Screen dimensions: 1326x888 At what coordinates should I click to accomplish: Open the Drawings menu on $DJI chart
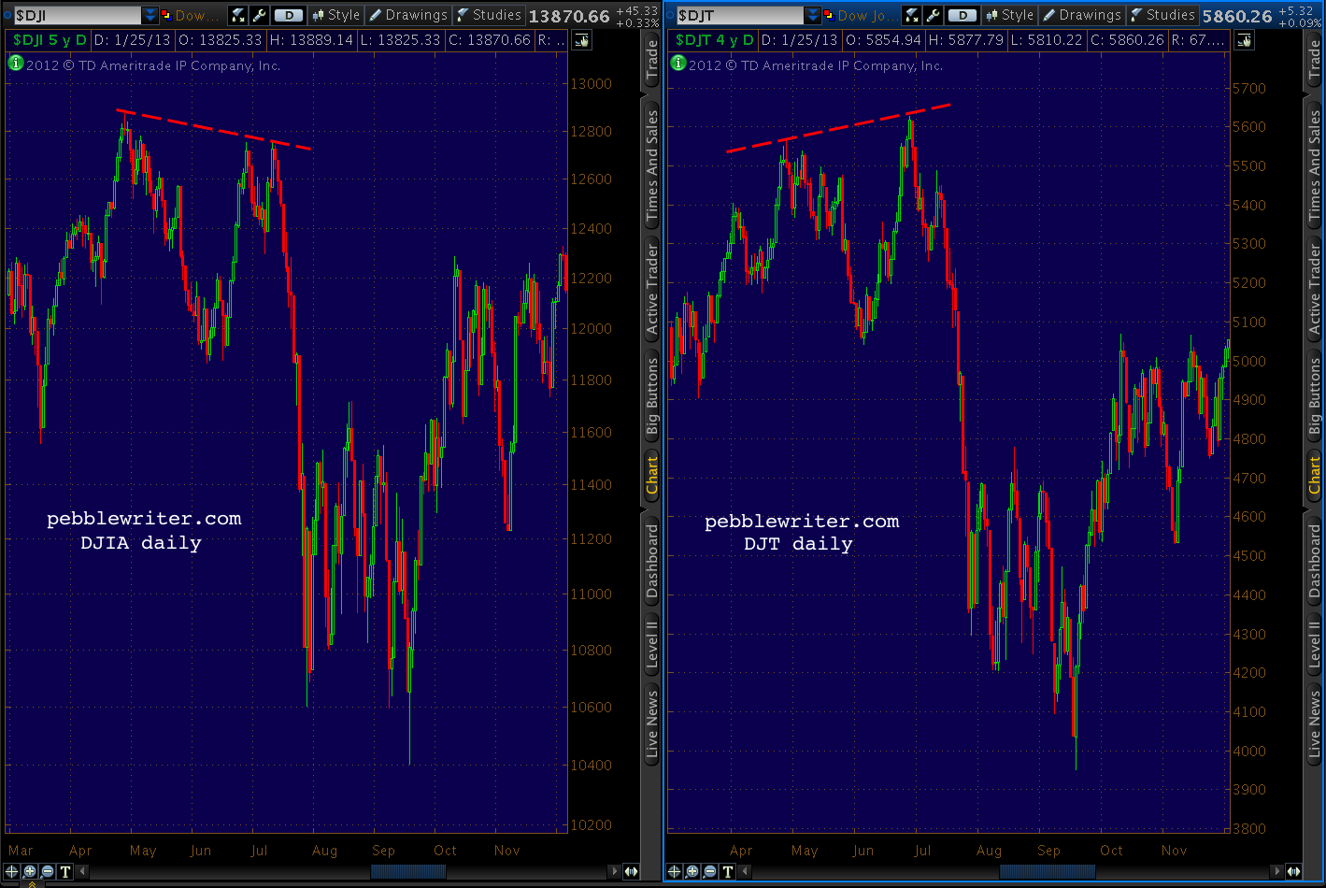tap(408, 15)
